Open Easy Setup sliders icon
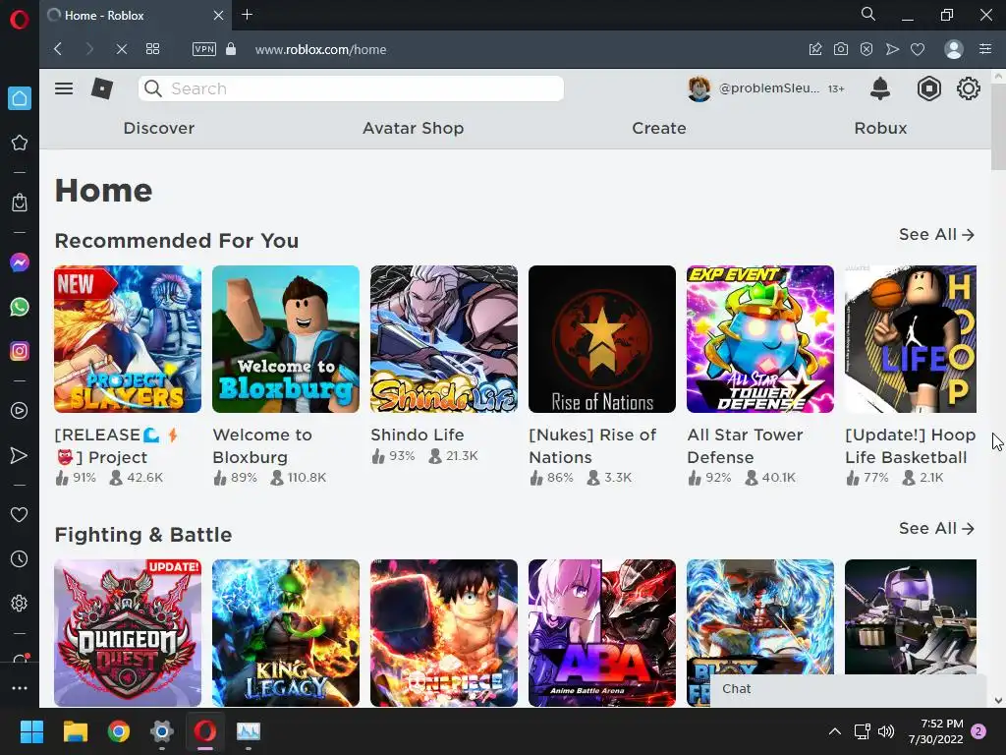This screenshot has height=755, width=1006. [985, 49]
